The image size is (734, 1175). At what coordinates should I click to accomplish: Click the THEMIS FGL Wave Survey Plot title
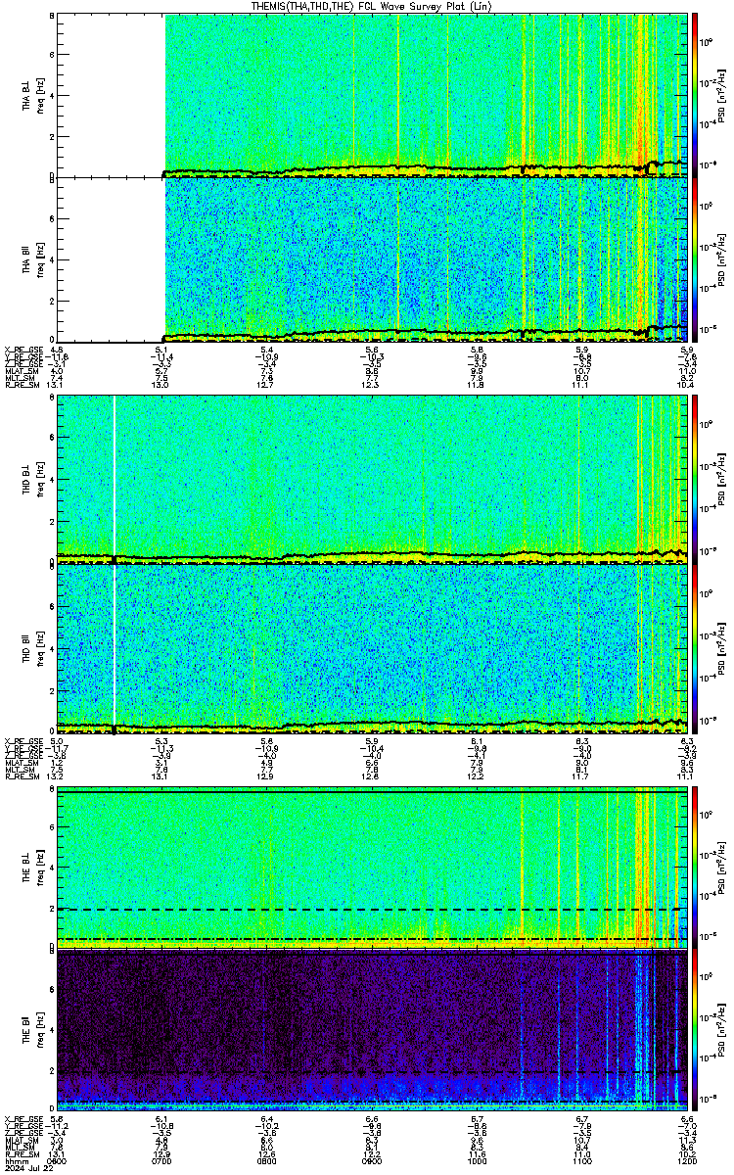(372, 6)
